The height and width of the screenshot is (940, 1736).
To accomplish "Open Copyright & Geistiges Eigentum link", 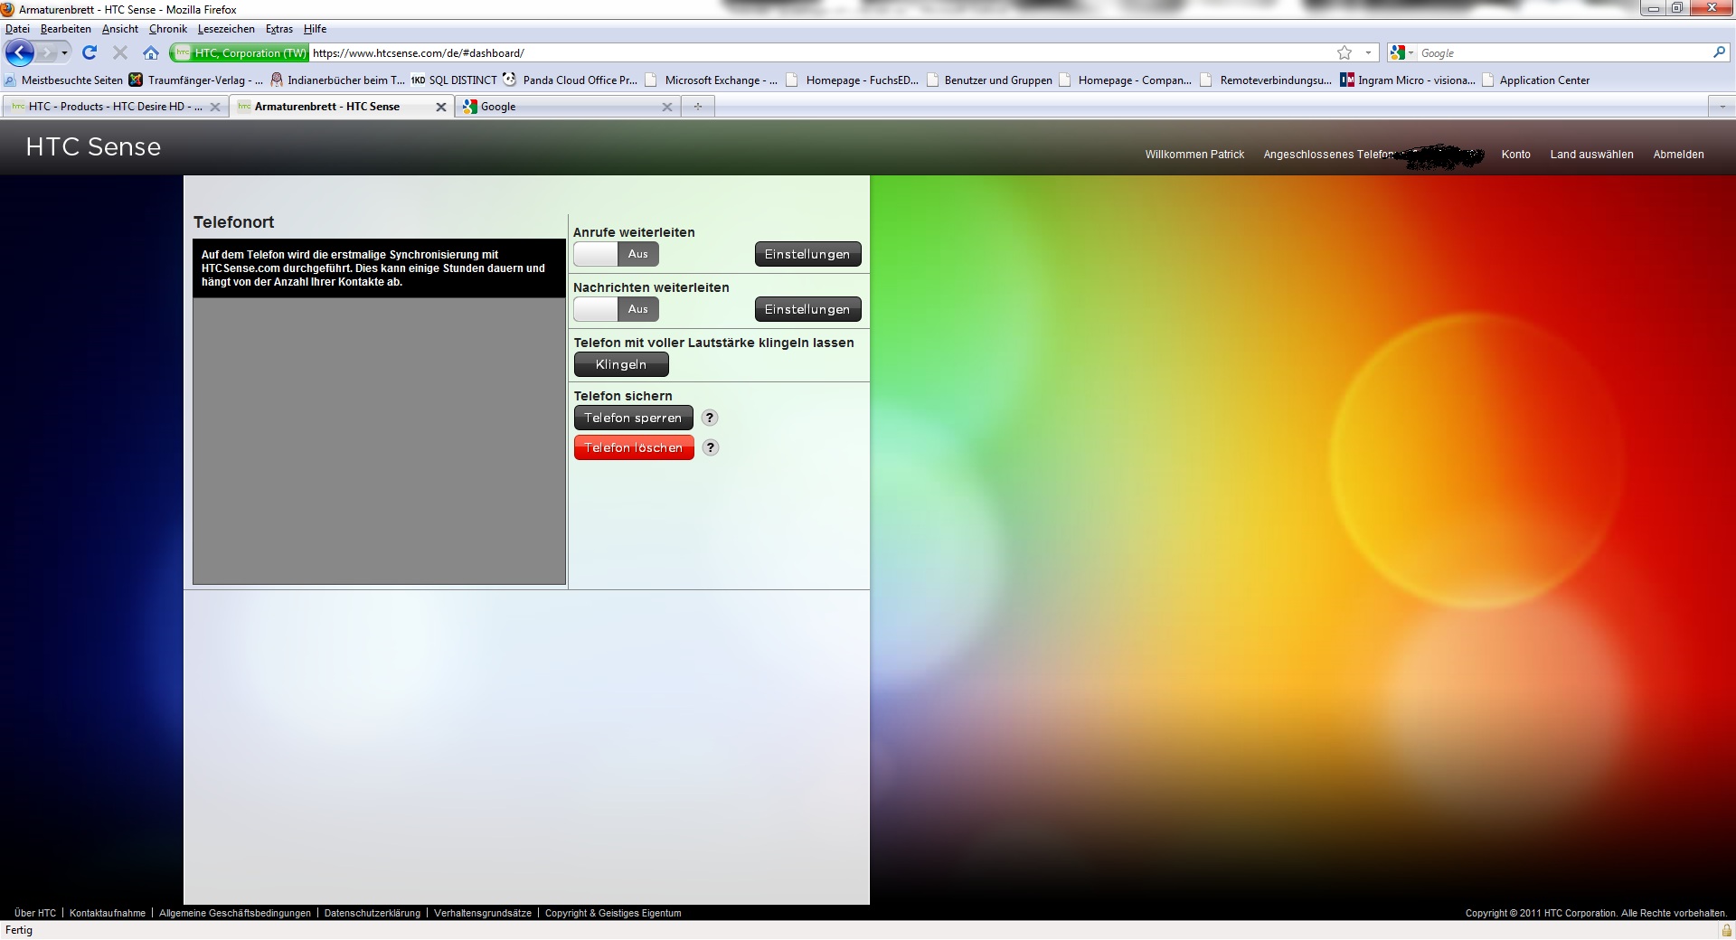I will click(x=613, y=913).
